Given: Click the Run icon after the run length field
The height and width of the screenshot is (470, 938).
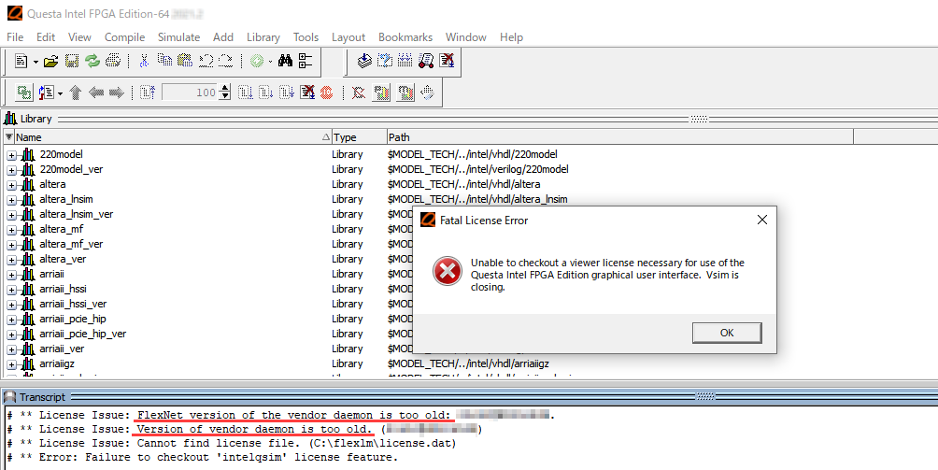Looking at the screenshot, I should coord(246,93).
